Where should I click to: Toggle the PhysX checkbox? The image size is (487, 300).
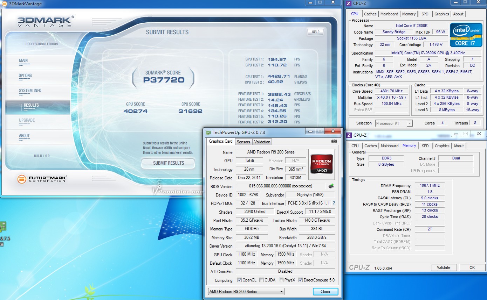pos(281,280)
